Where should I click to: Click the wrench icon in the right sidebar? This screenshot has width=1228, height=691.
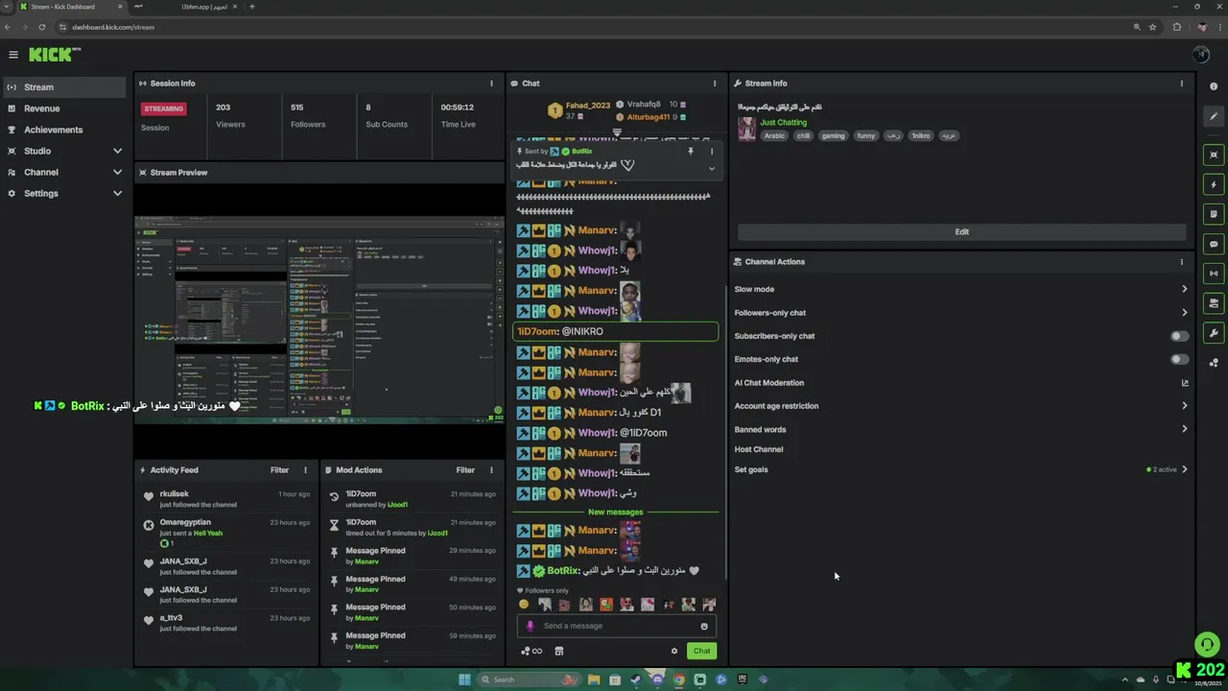1214,333
